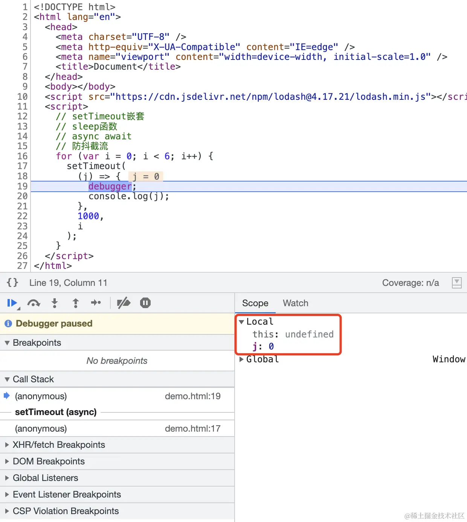Click the Line 19, Column 11 indicator

coord(68,283)
